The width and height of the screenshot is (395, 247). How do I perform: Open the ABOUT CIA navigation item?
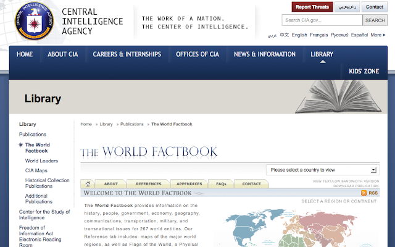coord(63,54)
